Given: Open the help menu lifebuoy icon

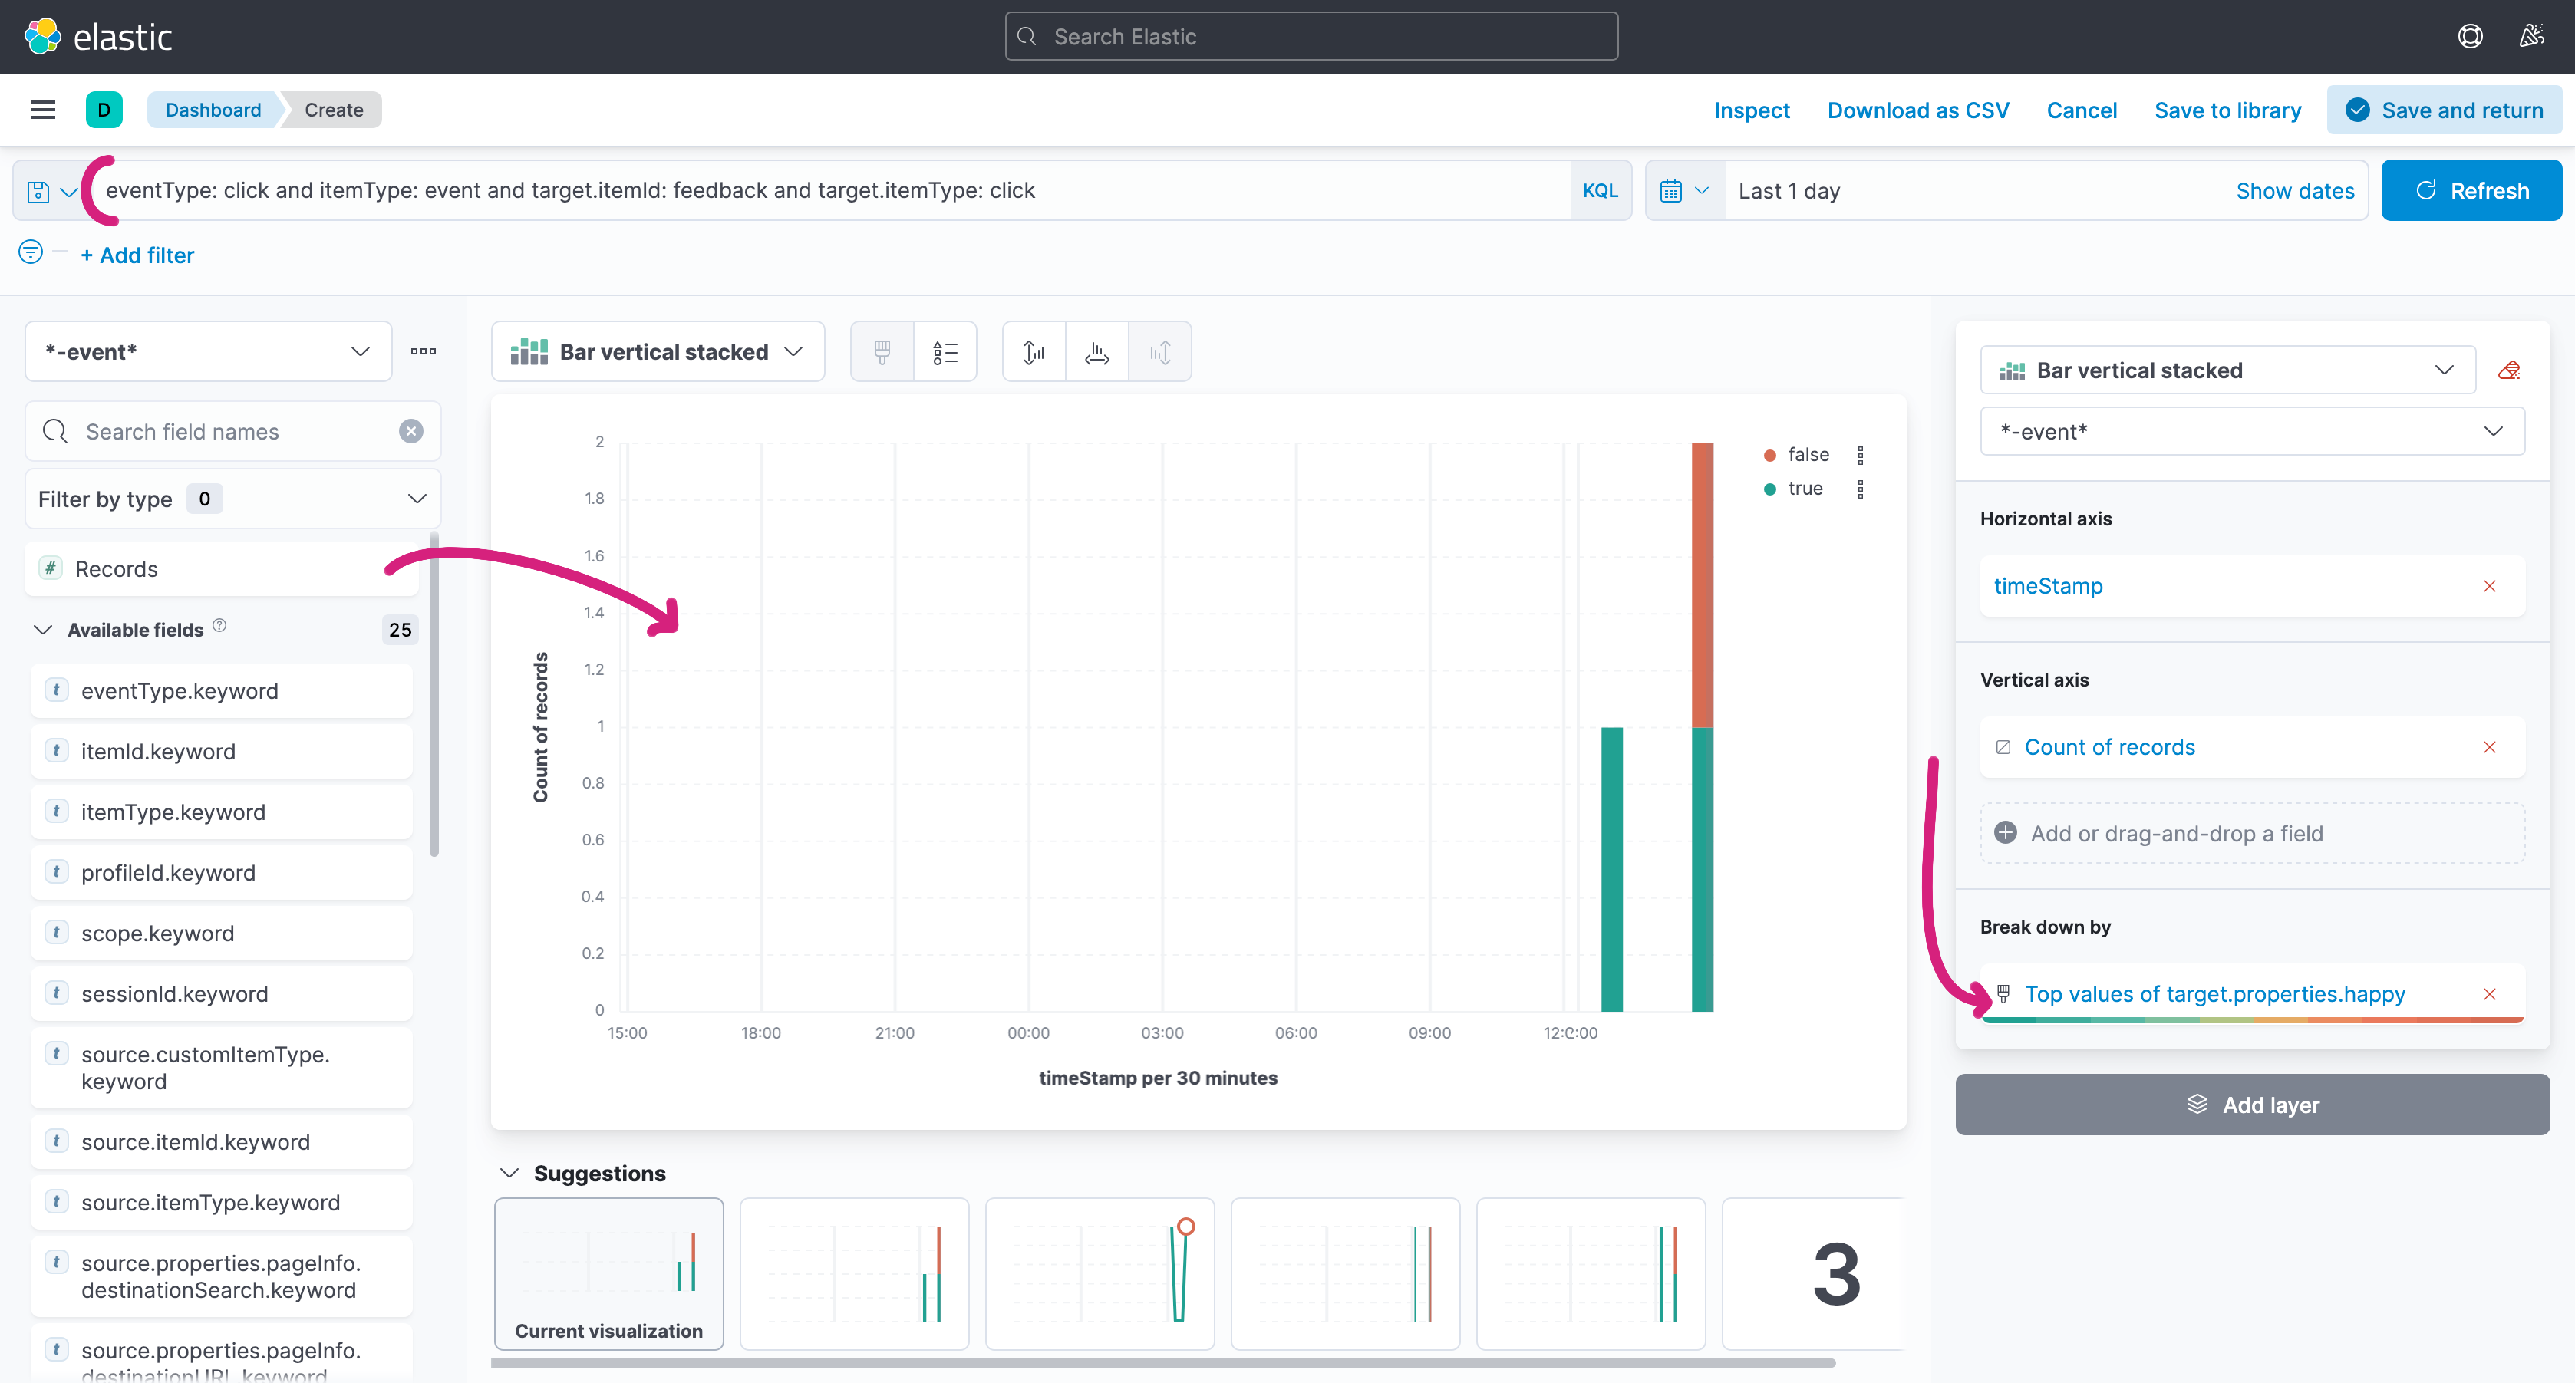Looking at the screenshot, I should pyautogui.click(x=2470, y=37).
